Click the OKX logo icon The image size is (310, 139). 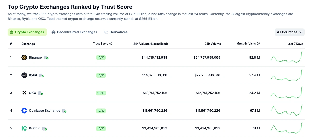[24, 93]
